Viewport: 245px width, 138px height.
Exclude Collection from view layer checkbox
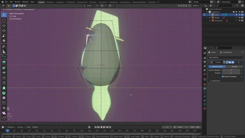pyautogui.click(x=234, y=12)
